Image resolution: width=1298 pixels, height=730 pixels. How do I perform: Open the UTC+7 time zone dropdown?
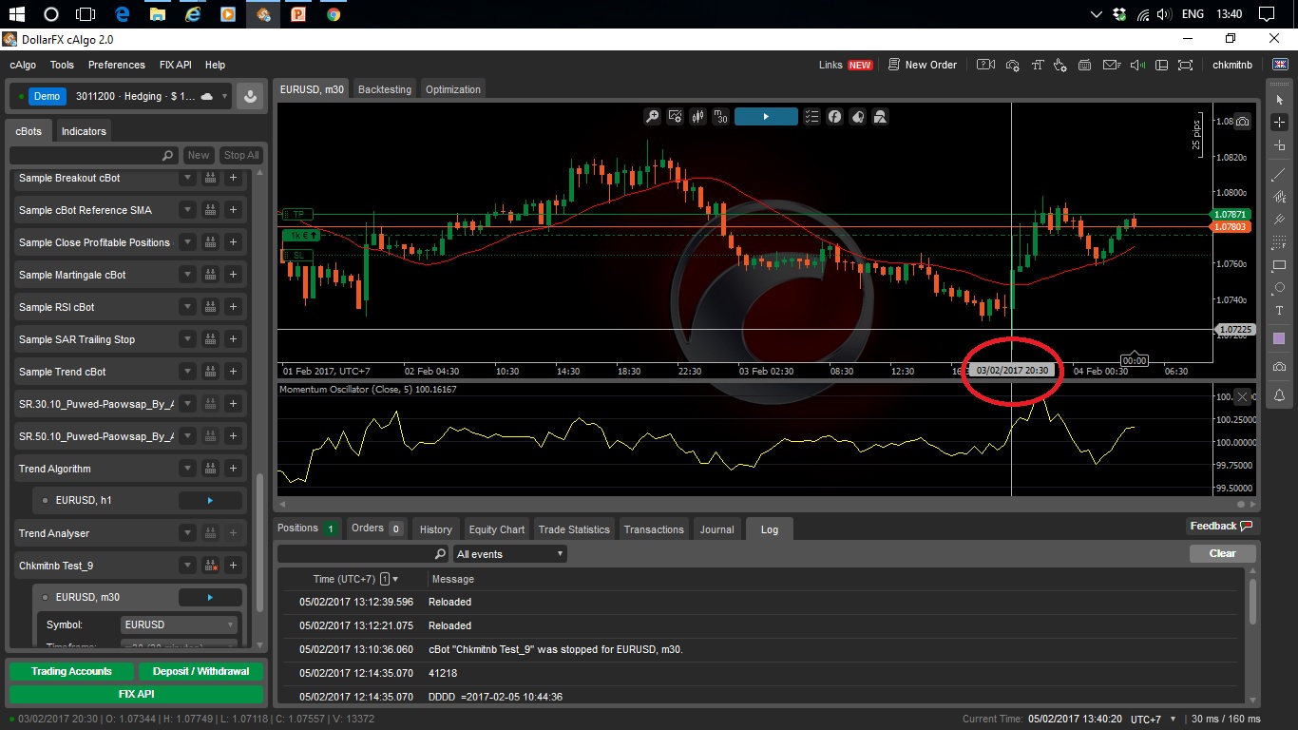(x=1154, y=720)
